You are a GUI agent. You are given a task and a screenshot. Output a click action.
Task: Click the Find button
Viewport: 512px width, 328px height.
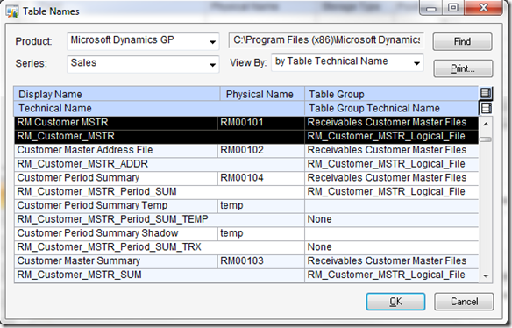462,41
